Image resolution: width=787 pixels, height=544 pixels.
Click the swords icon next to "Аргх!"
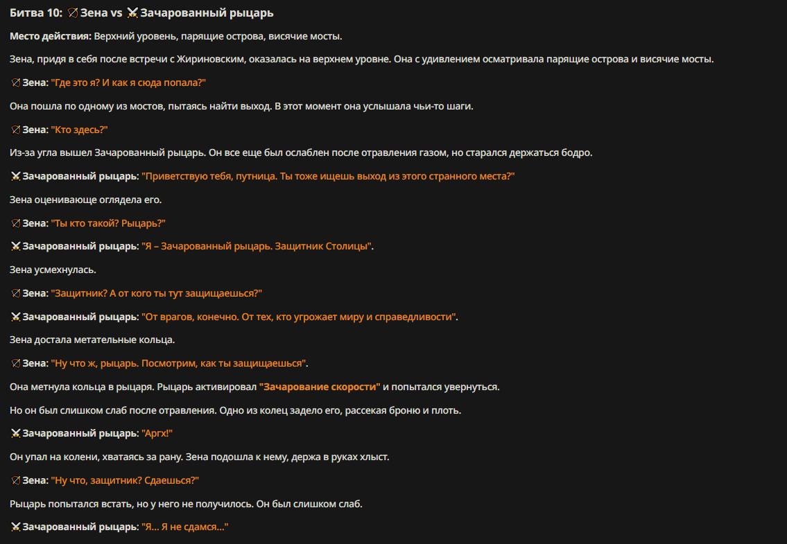(x=15, y=434)
